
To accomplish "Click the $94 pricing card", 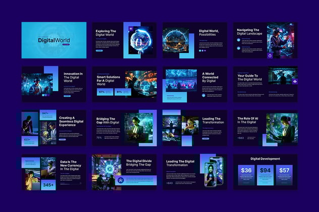I will tap(265, 175).
